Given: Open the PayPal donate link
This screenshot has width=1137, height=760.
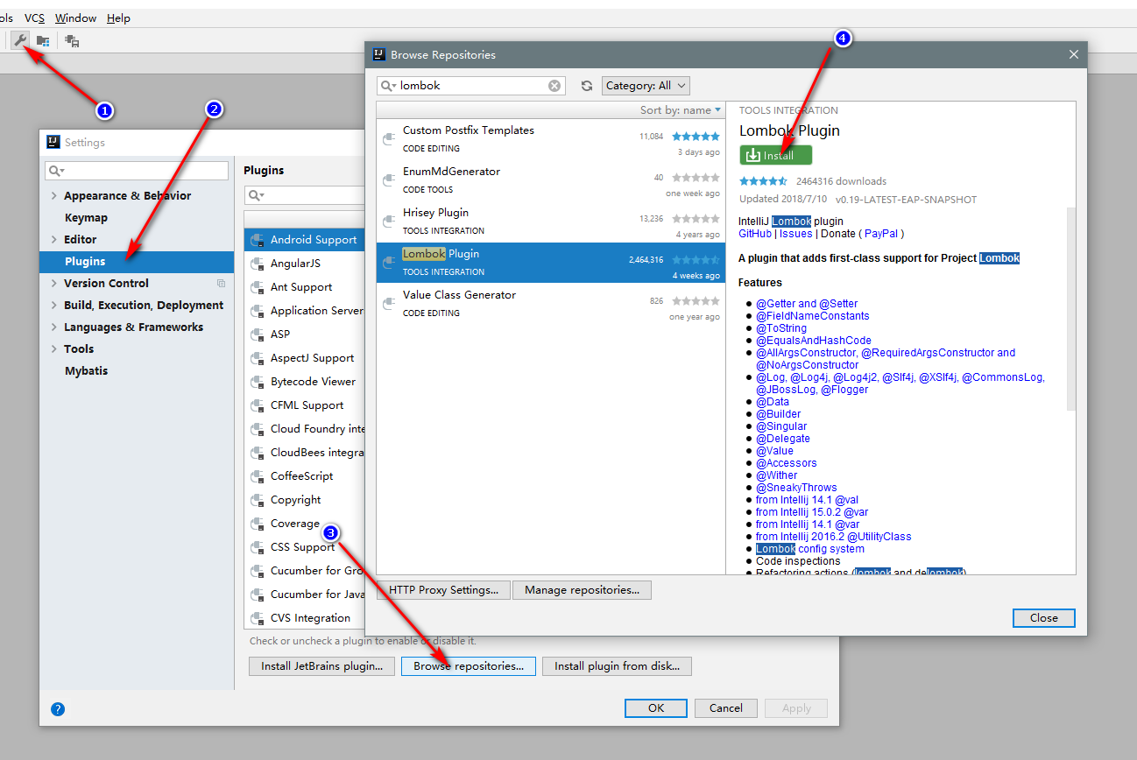Looking at the screenshot, I should (x=881, y=234).
